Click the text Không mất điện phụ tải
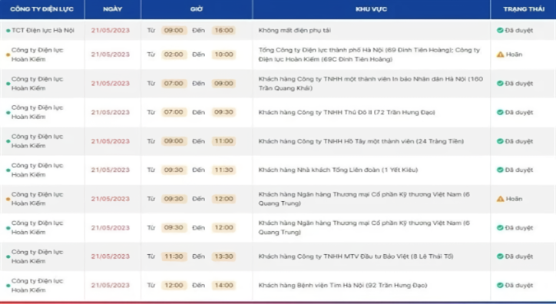Screen dimensions: 556x304 tap(295, 31)
